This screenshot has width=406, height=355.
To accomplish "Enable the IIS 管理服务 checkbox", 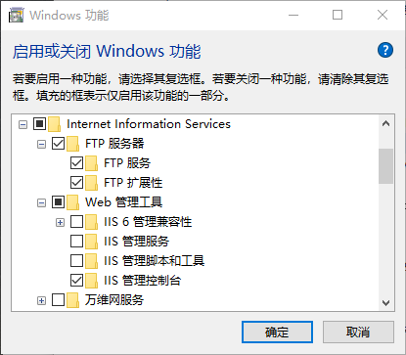I will point(76,242).
